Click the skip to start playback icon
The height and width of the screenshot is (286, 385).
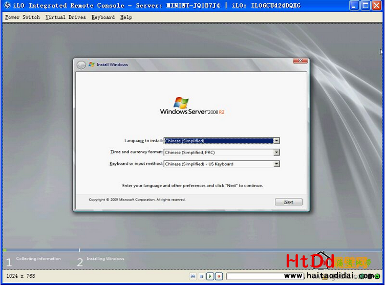point(193,276)
